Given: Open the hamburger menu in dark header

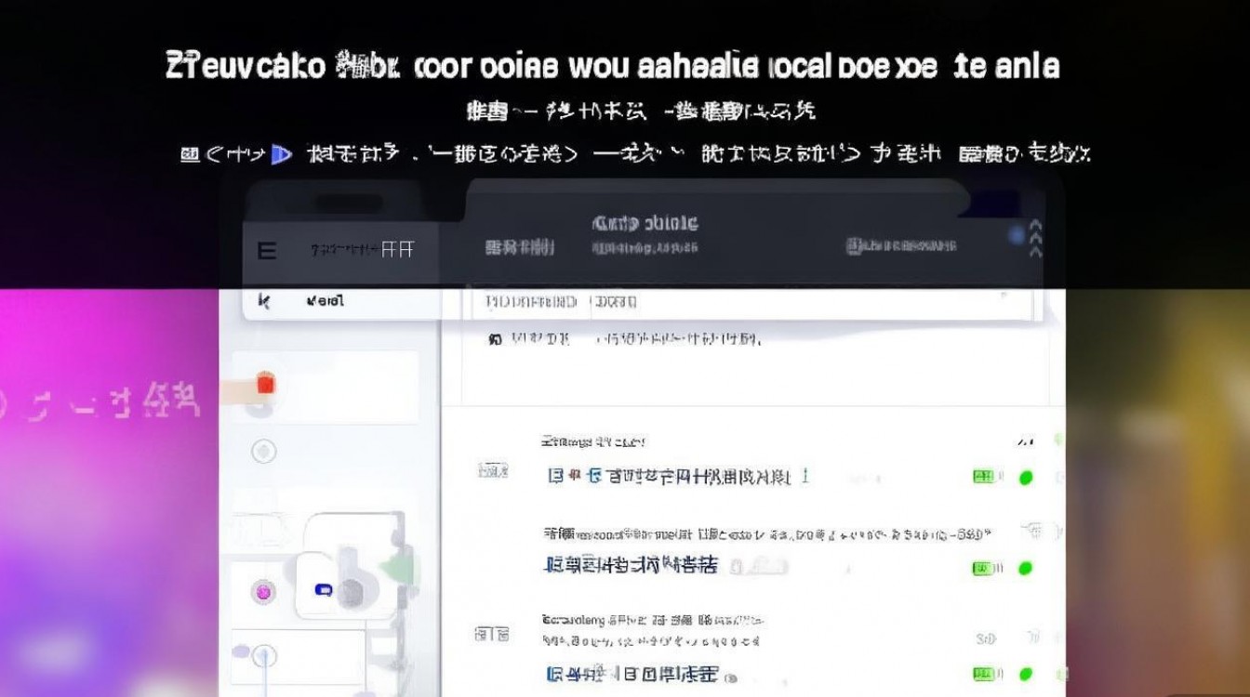Looking at the screenshot, I should coord(266,250).
